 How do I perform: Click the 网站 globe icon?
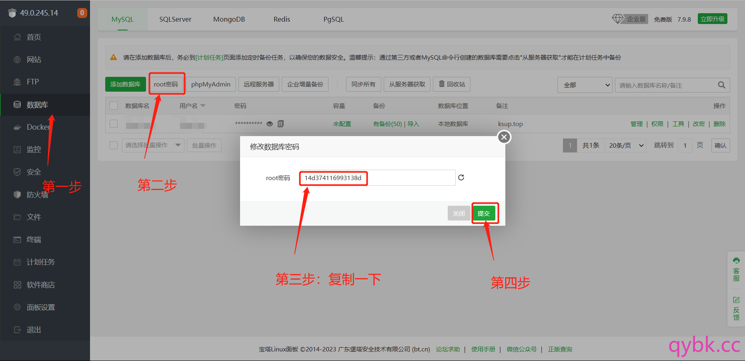pos(17,60)
